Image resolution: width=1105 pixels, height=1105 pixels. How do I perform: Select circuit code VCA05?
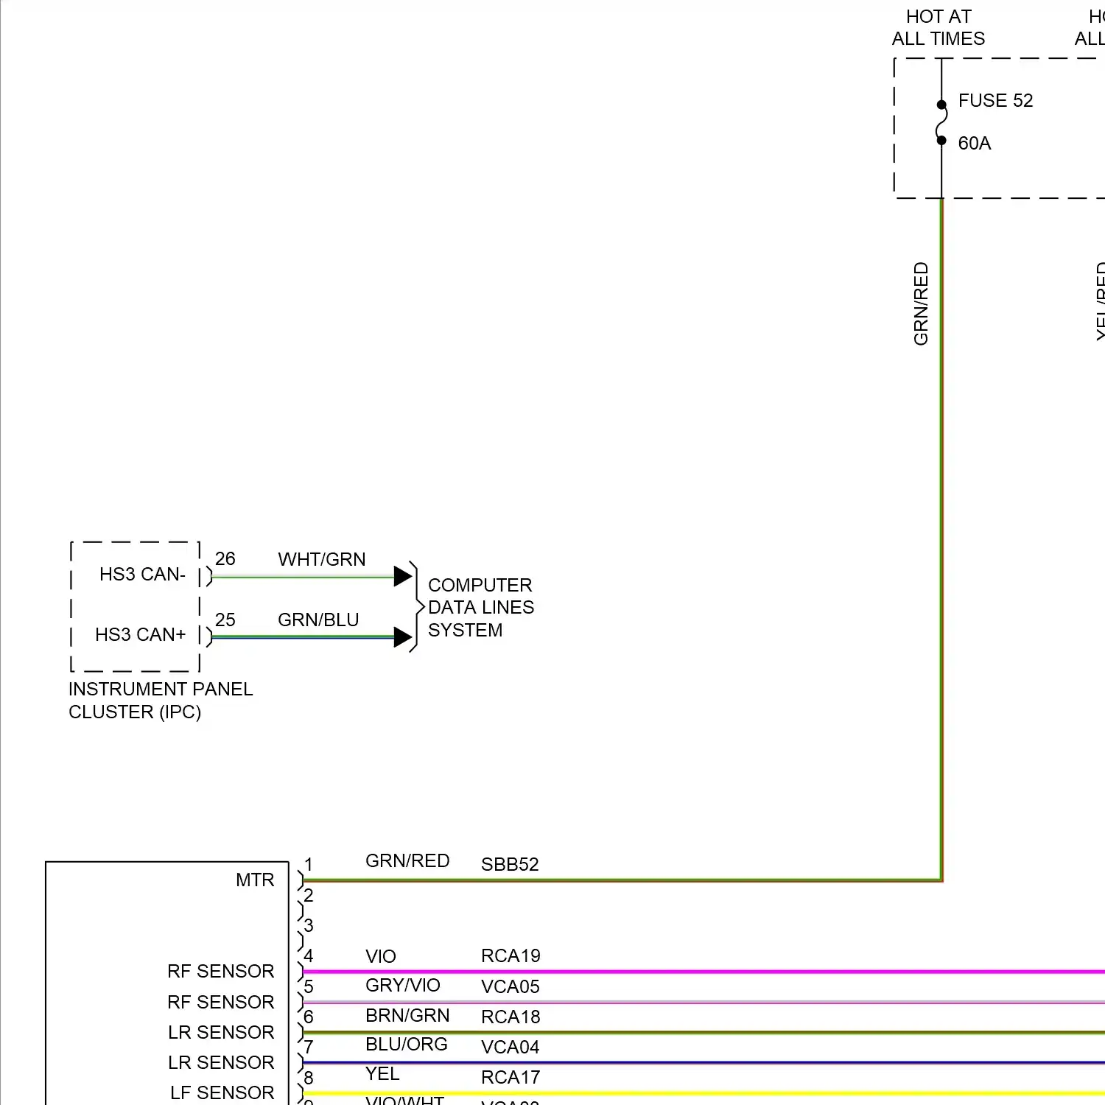coord(511,986)
